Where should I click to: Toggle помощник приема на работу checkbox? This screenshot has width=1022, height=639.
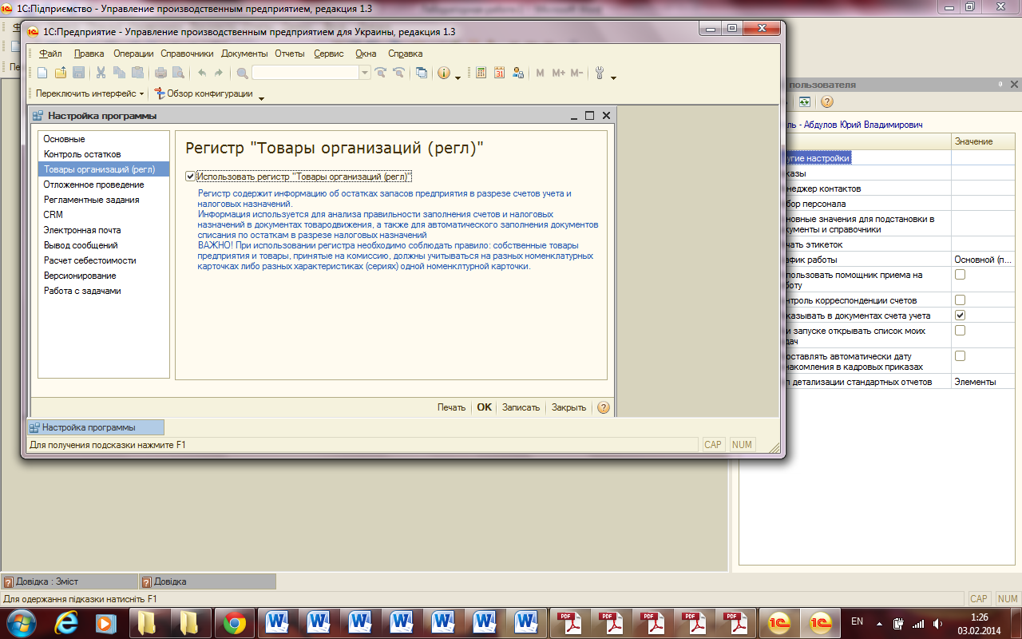961,275
